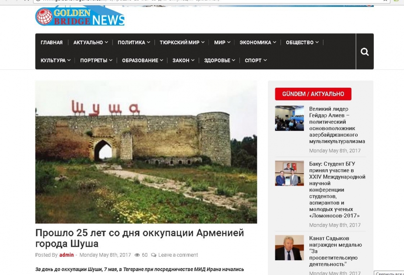Screen dimensions: 404x275
Task: Click the Студент БГУ article thumbnail
Action: (289, 173)
